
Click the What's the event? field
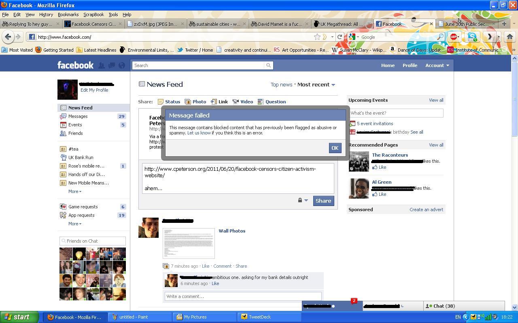[396, 113]
